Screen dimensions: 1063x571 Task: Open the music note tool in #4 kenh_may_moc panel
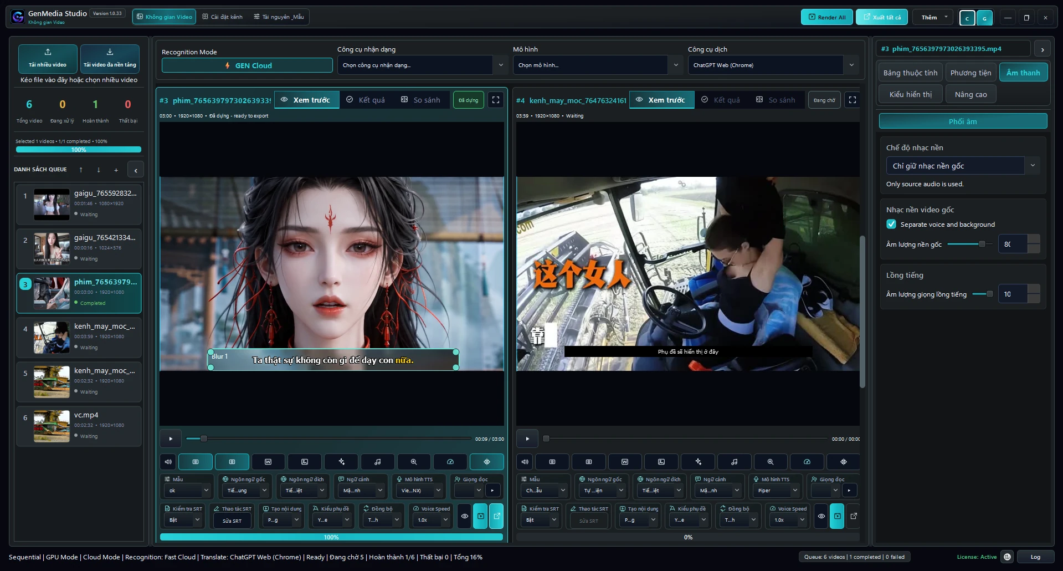tap(735, 461)
